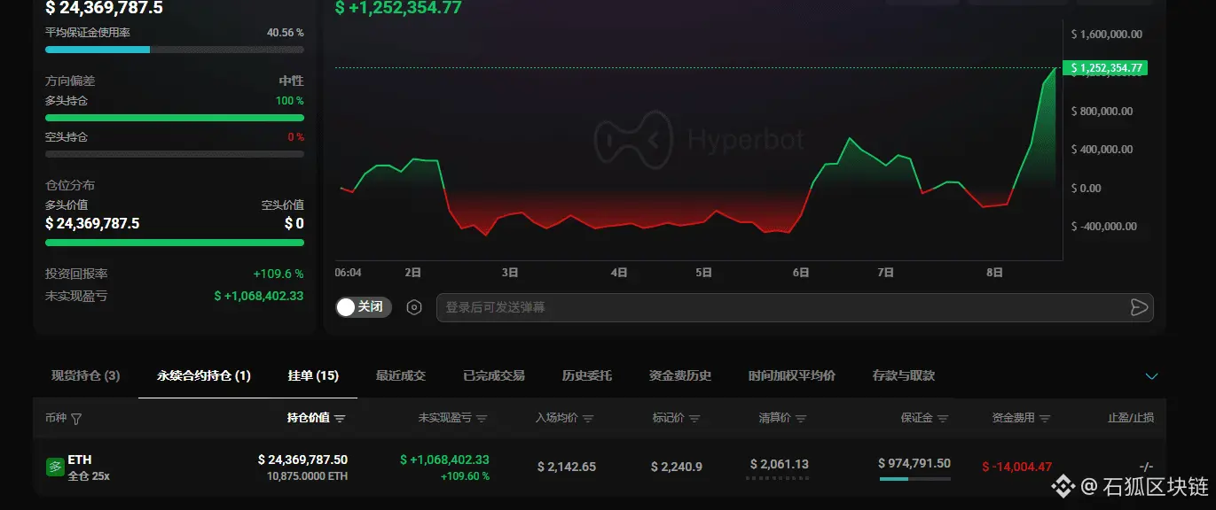Sort by 清算价 column
The width and height of the screenshot is (1216, 510).
pos(783,418)
